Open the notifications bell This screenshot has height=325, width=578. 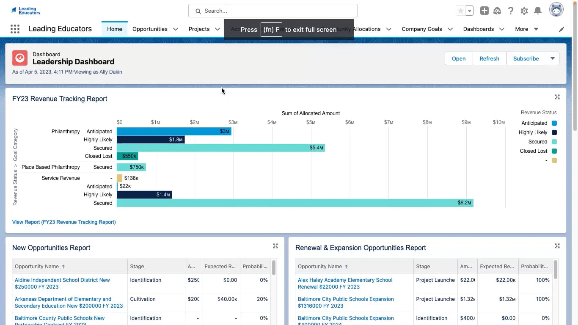538,11
